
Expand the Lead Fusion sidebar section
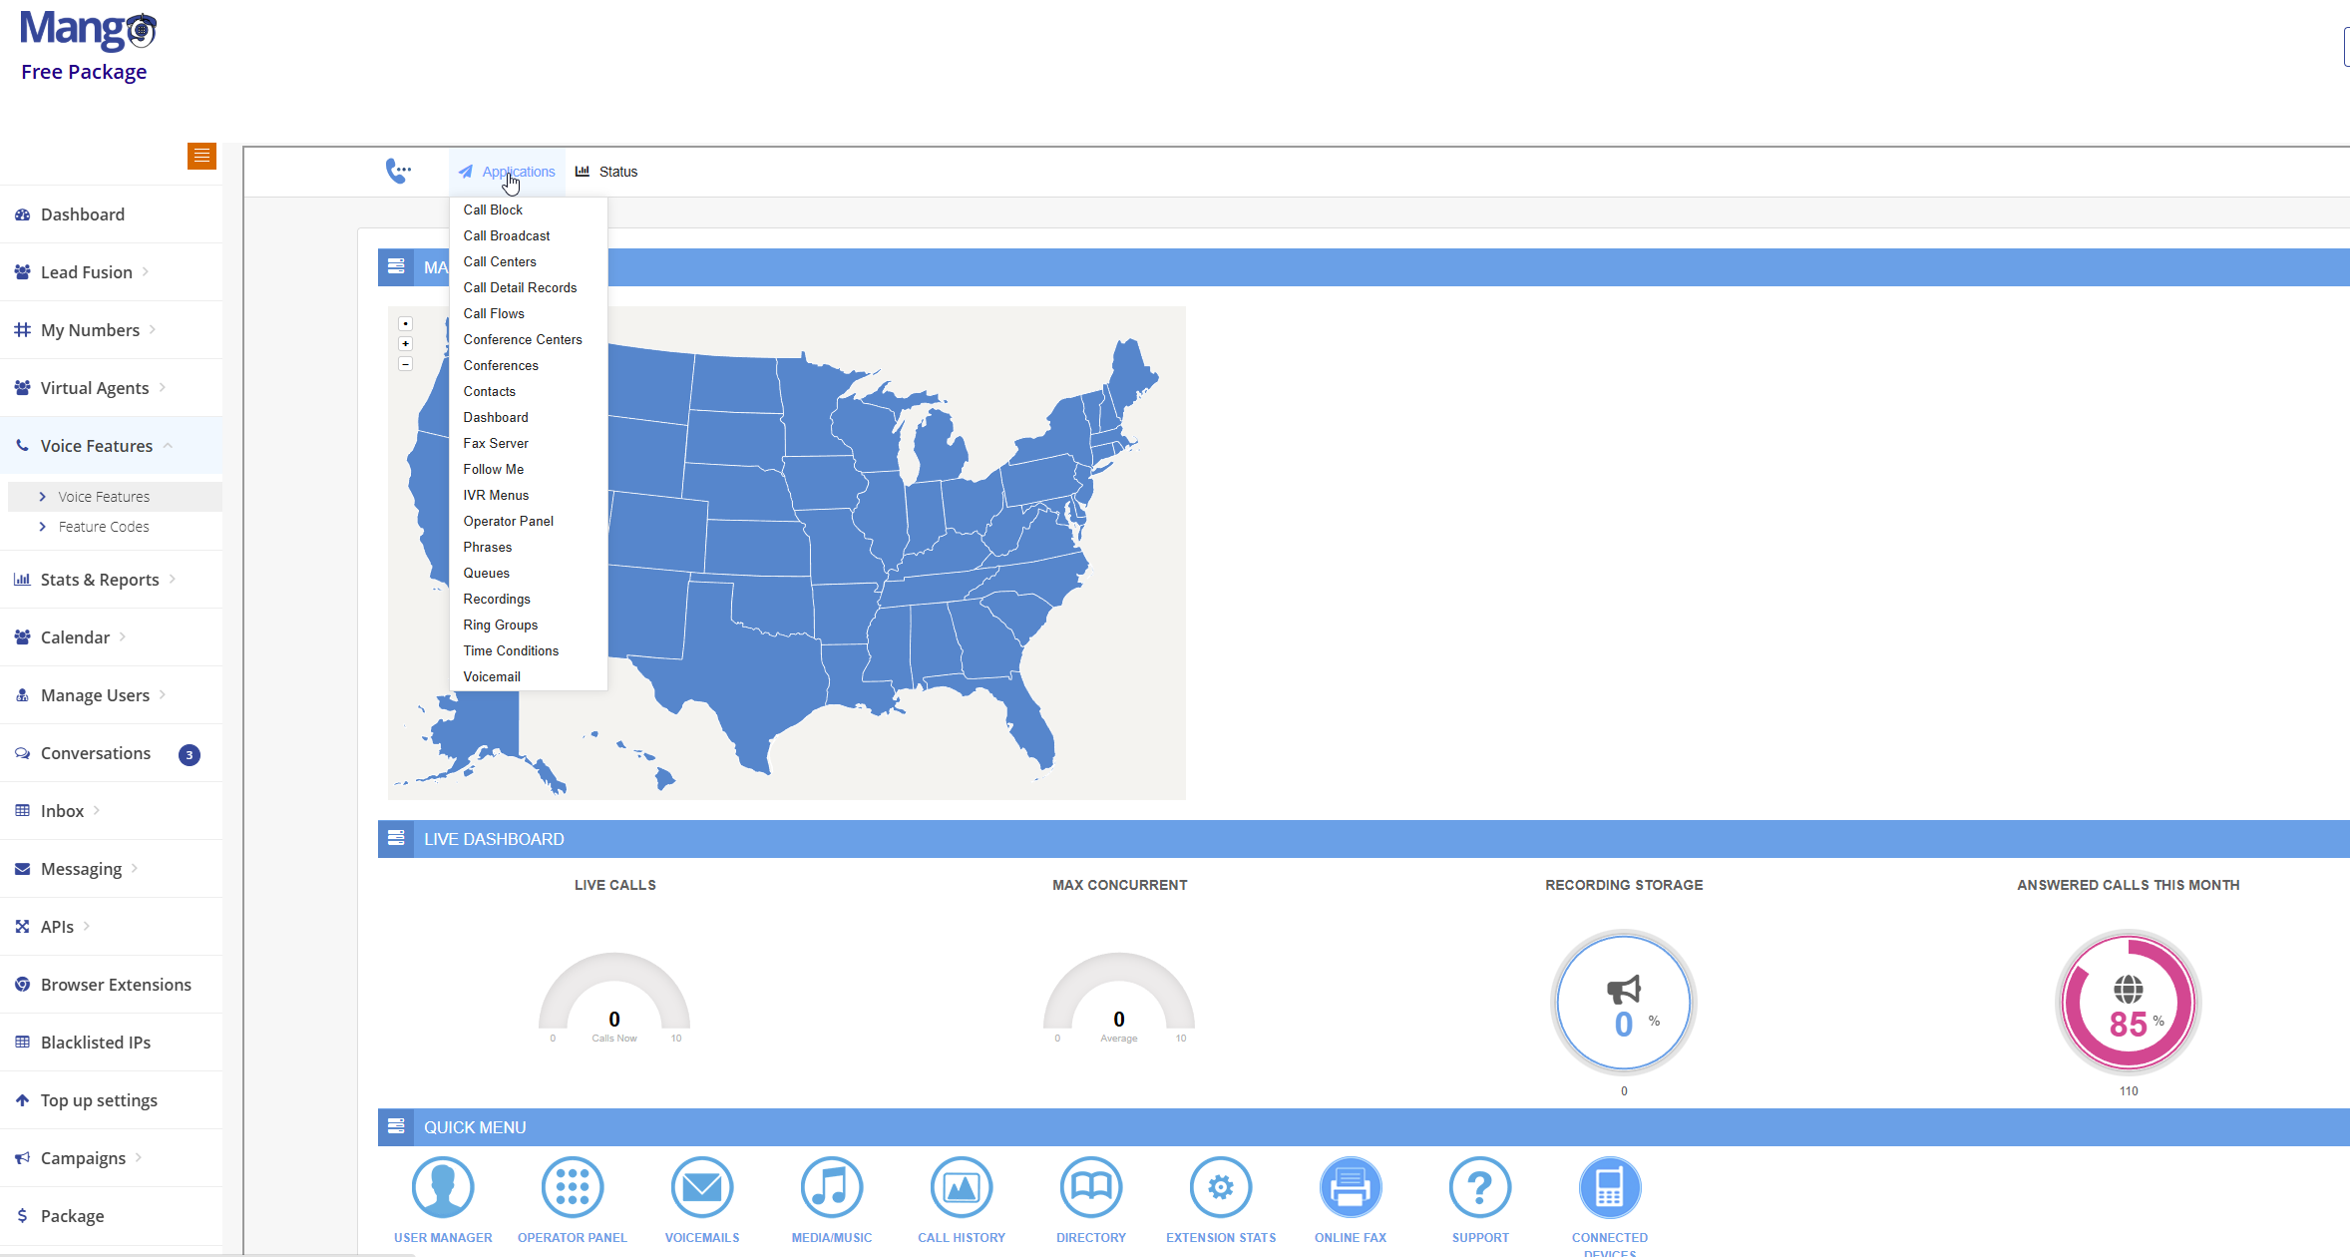coord(86,271)
